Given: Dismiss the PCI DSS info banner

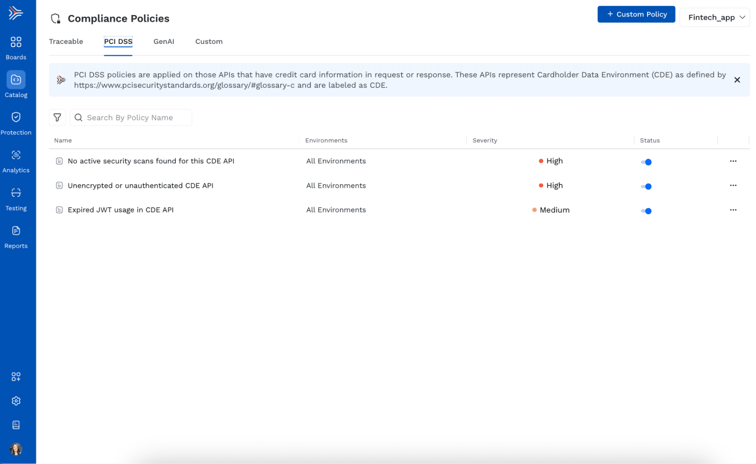Looking at the screenshot, I should [x=737, y=80].
